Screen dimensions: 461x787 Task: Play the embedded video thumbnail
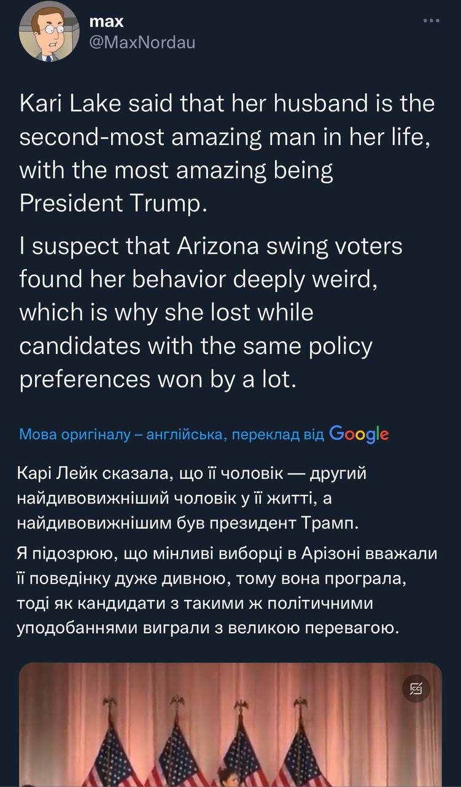click(x=230, y=726)
